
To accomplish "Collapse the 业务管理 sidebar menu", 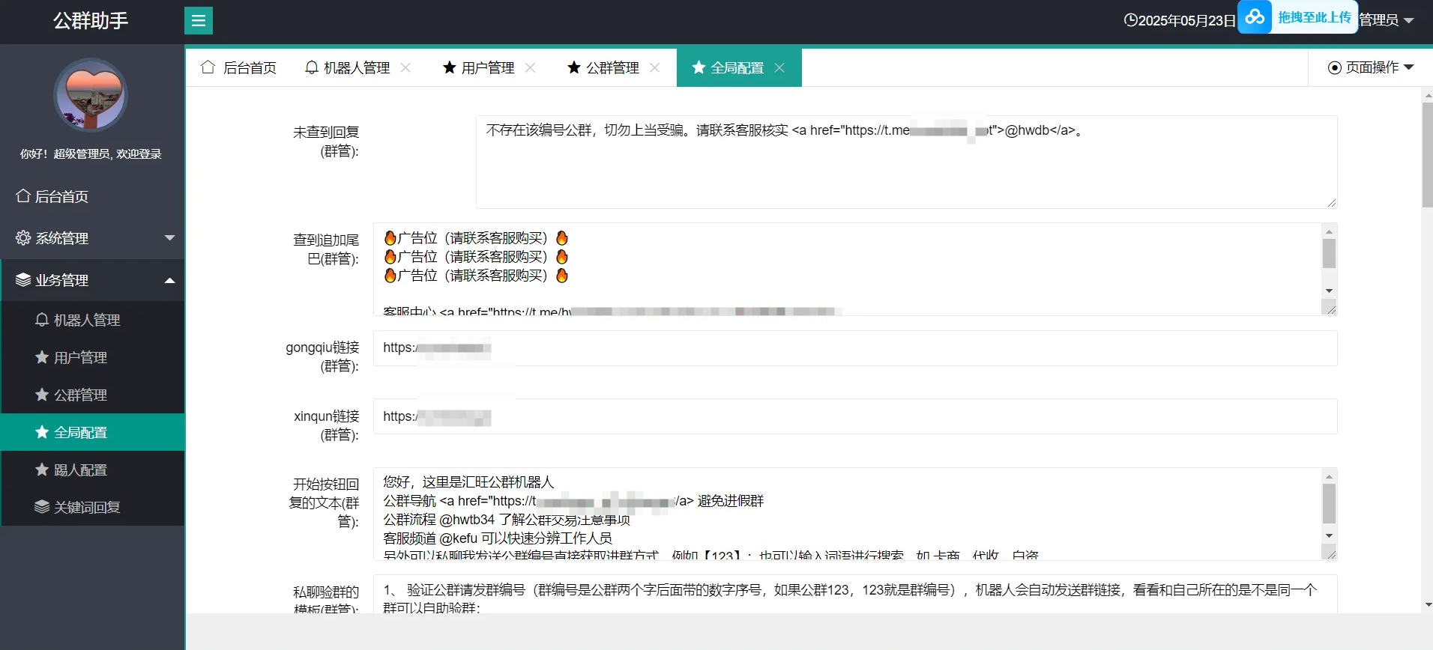I will [93, 280].
